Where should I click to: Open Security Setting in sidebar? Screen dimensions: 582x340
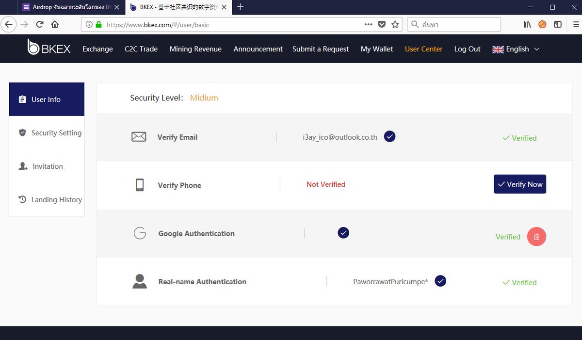coord(47,133)
